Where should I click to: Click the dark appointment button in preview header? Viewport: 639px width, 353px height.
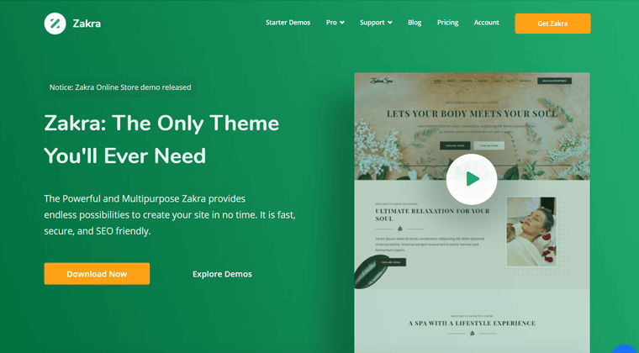click(x=555, y=82)
